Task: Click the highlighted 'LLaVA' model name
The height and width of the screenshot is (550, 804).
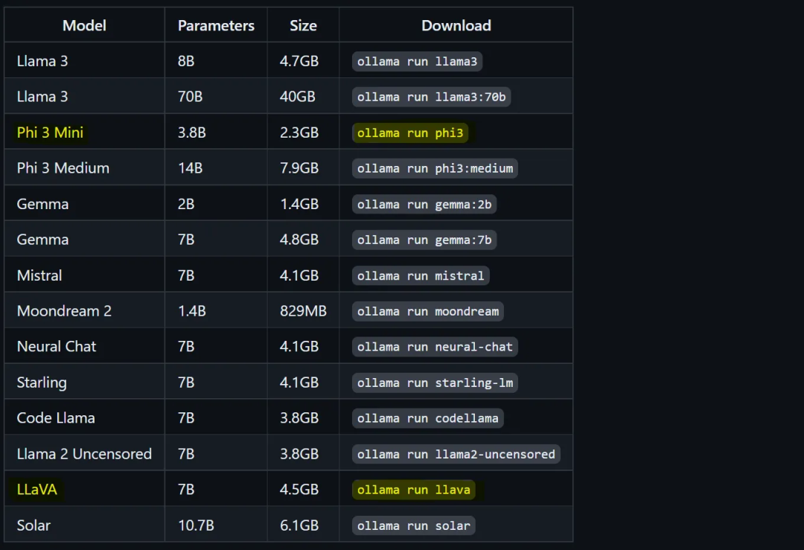Action: pyautogui.click(x=37, y=489)
